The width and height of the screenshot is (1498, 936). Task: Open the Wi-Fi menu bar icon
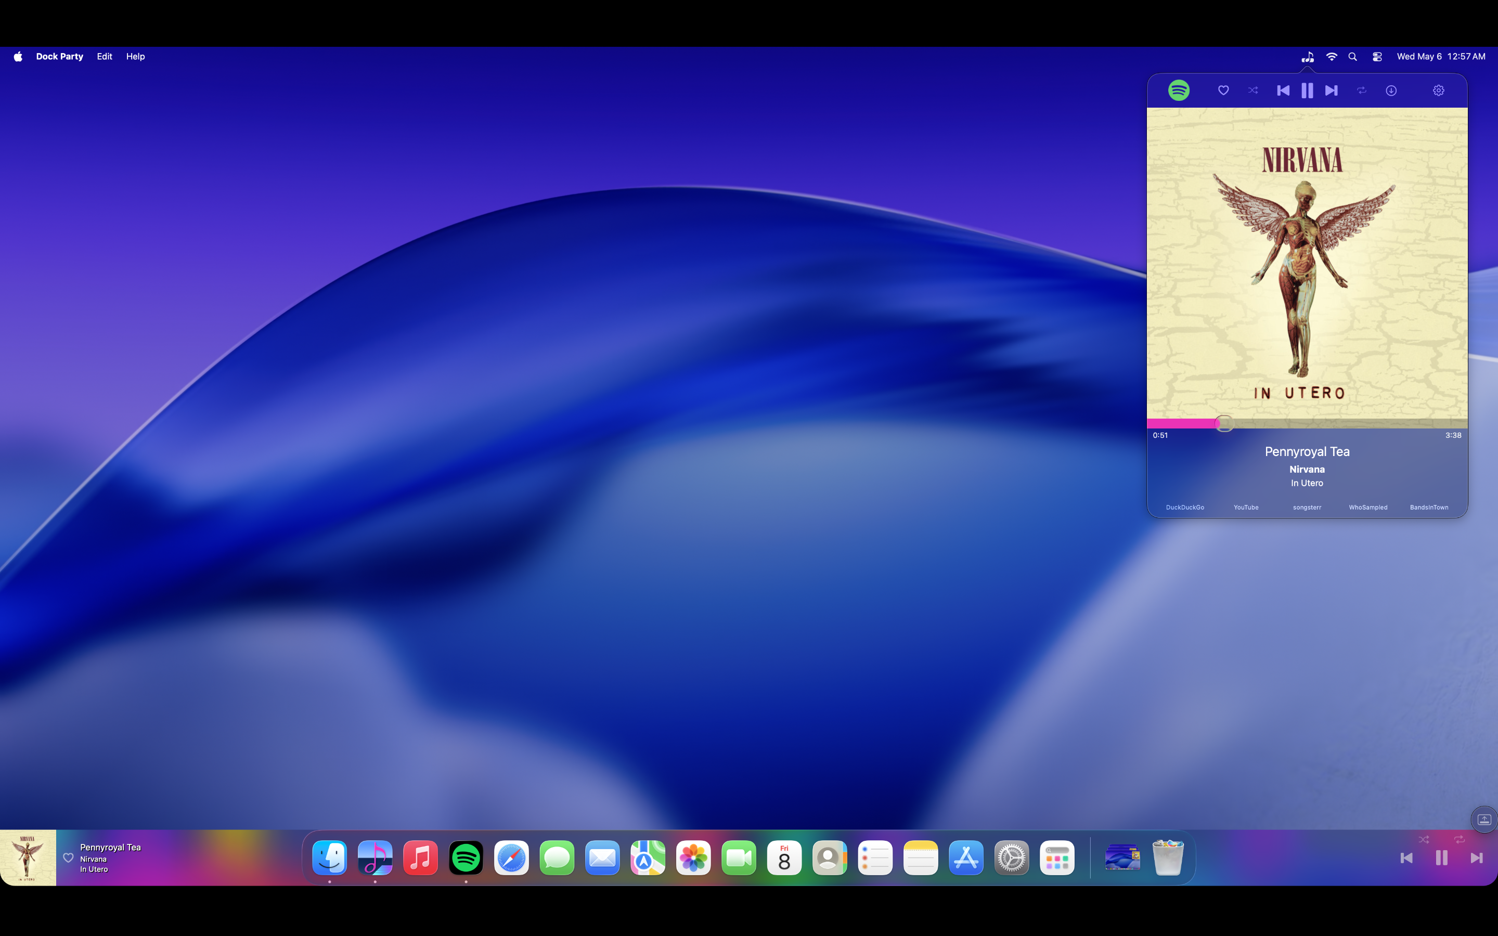click(x=1332, y=56)
